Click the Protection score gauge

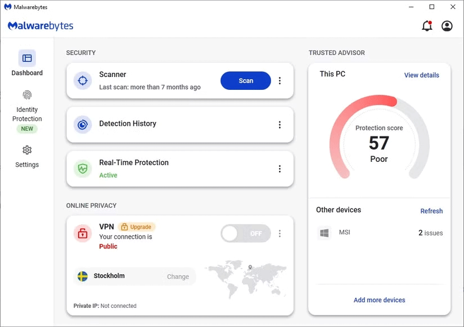point(379,143)
